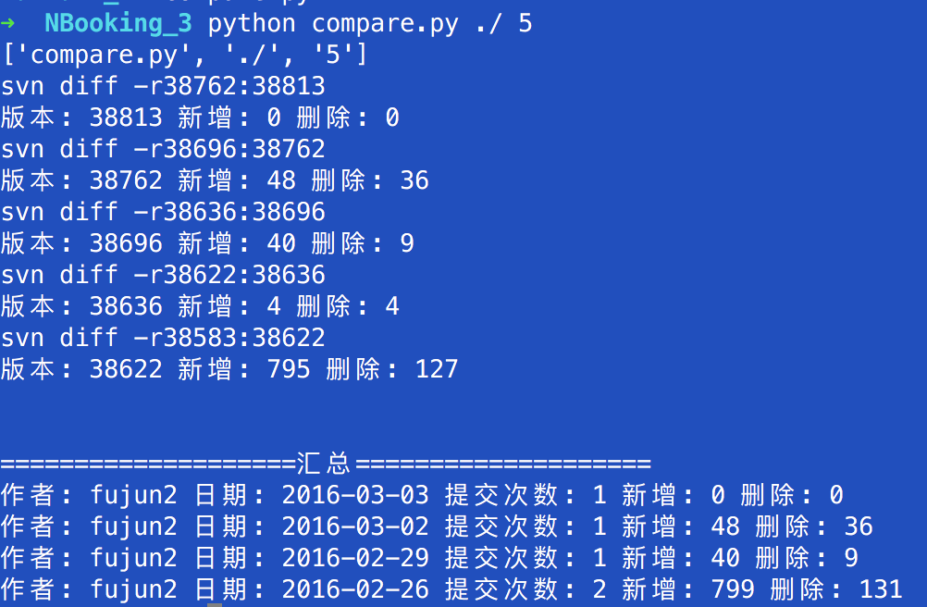927x607 pixels.
Task: Click the line 'svn diff -r38622:38636'
Action: [163, 275]
